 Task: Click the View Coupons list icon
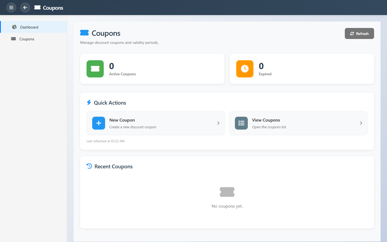coord(241,123)
